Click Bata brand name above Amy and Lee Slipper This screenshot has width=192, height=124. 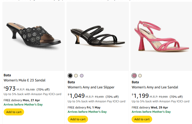pos(71,82)
